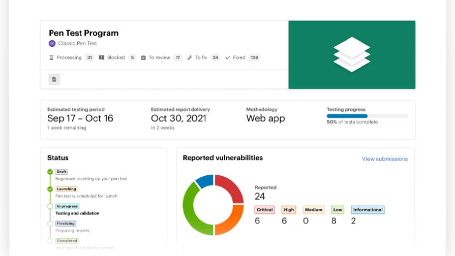Click the Processing hourglass icon
The width and height of the screenshot is (455, 256).
tap(51, 58)
